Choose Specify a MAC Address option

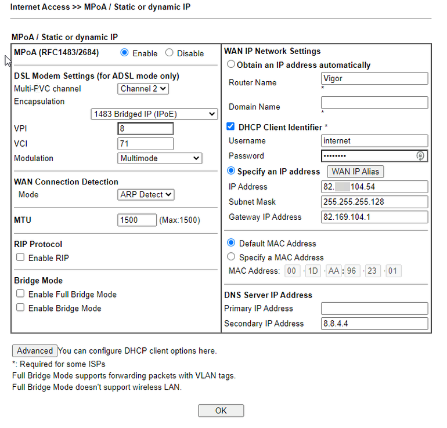(x=231, y=257)
